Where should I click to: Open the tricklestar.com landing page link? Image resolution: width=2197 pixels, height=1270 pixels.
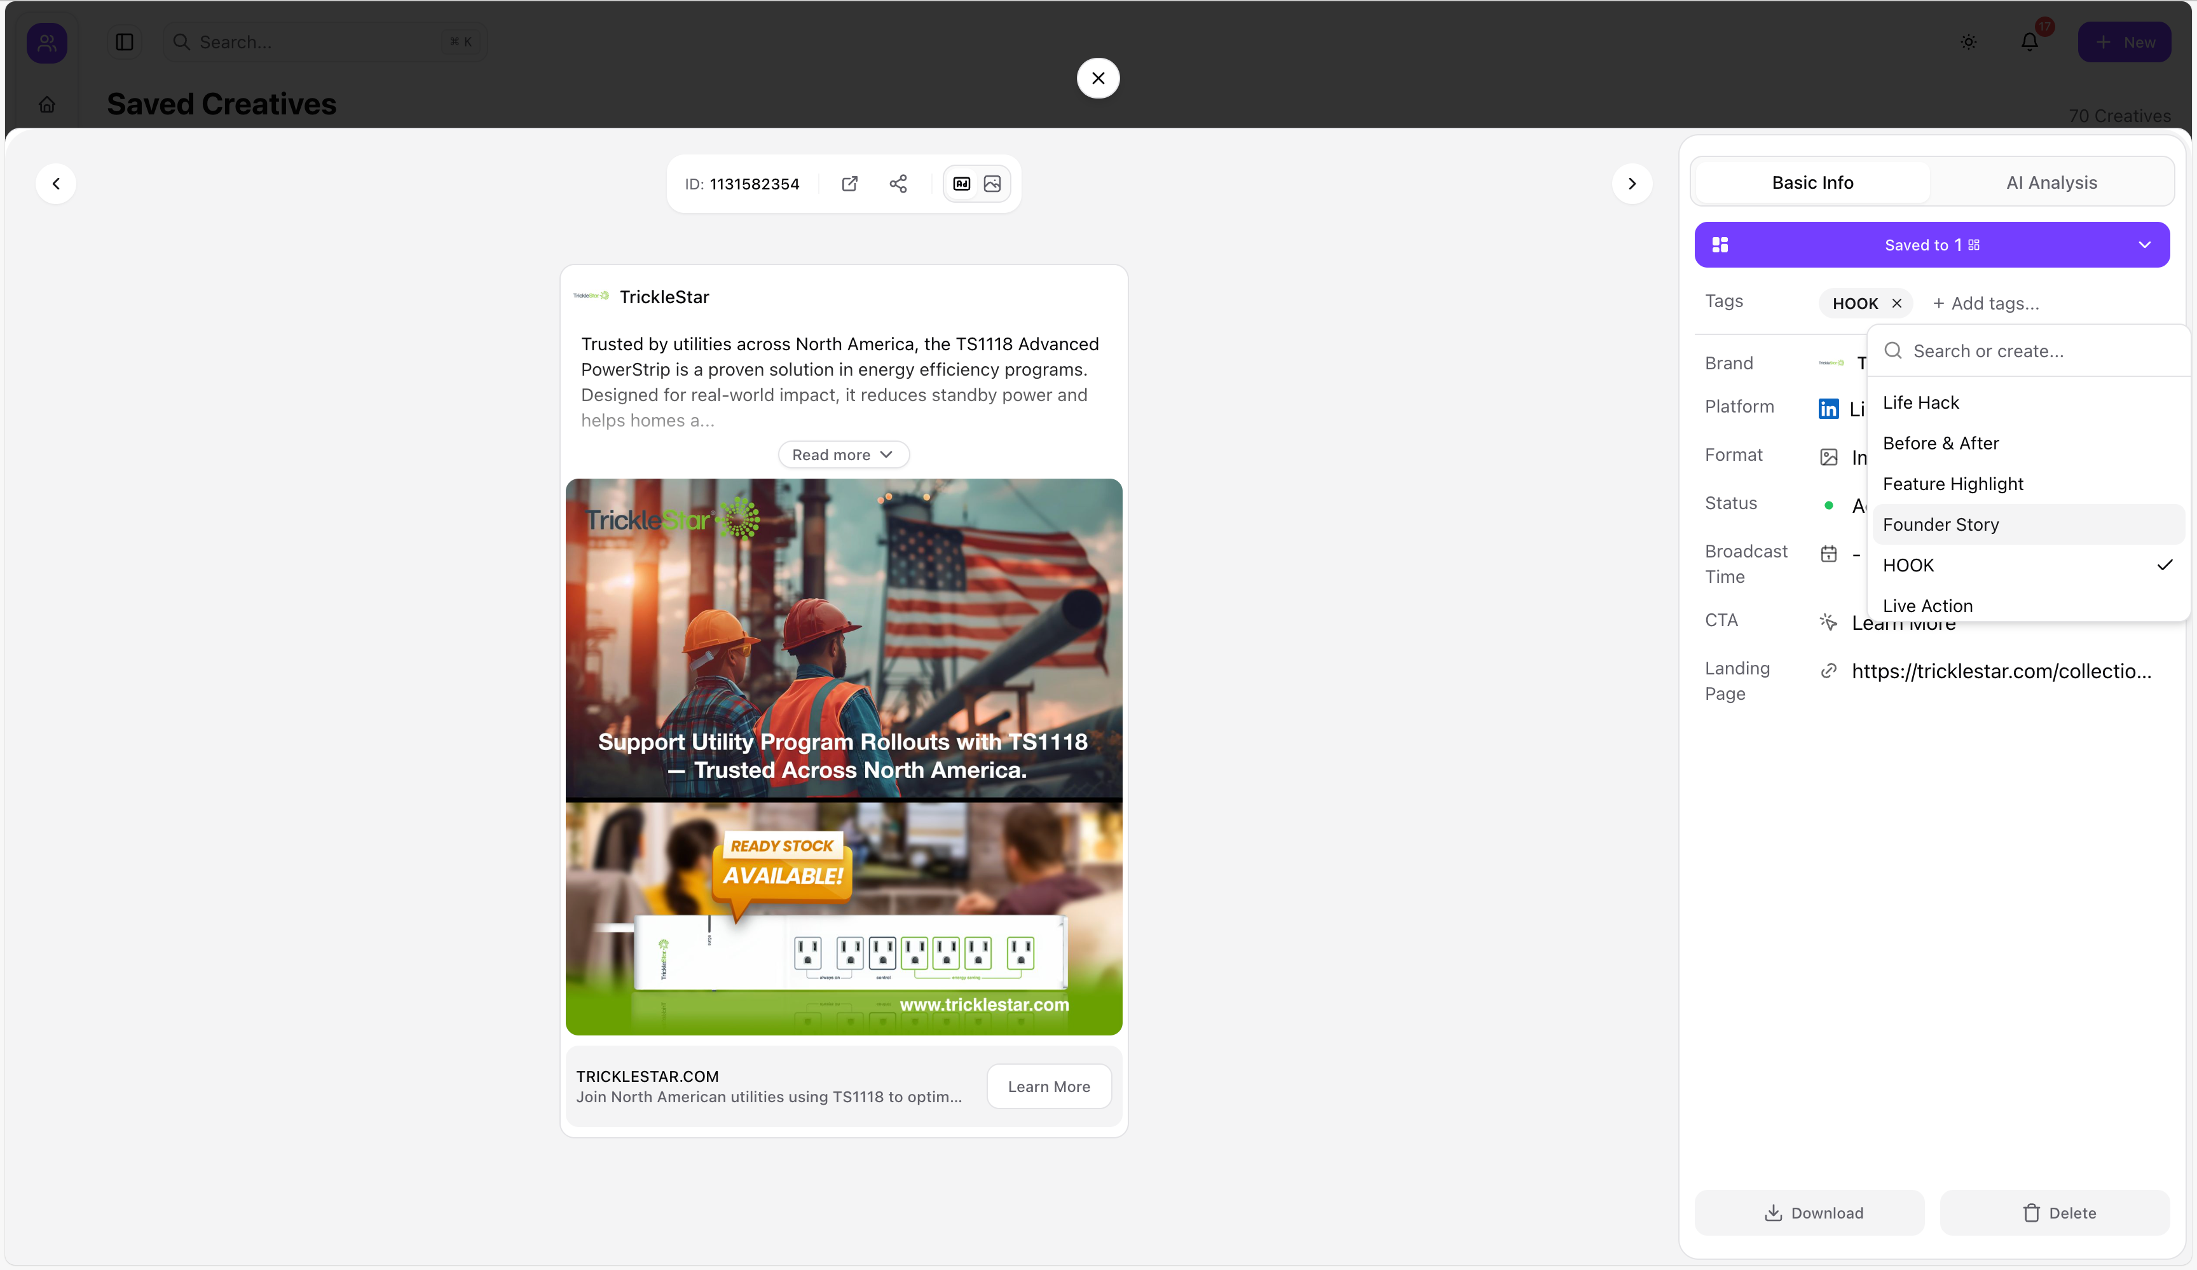[2001, 671]
